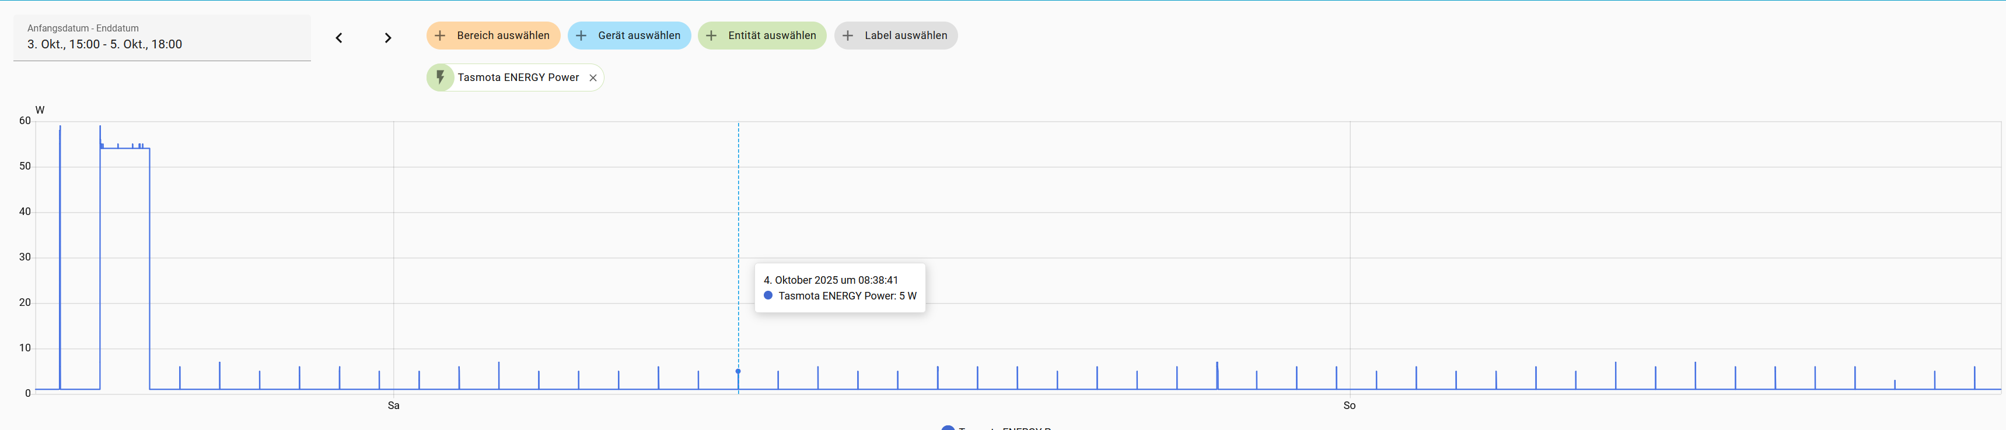The height and width of the screenshot is (430, 2006).
Task: Click the lightning bolt icon on Tasmota chip
Action: pyautogui.click(x=440, y=77)
